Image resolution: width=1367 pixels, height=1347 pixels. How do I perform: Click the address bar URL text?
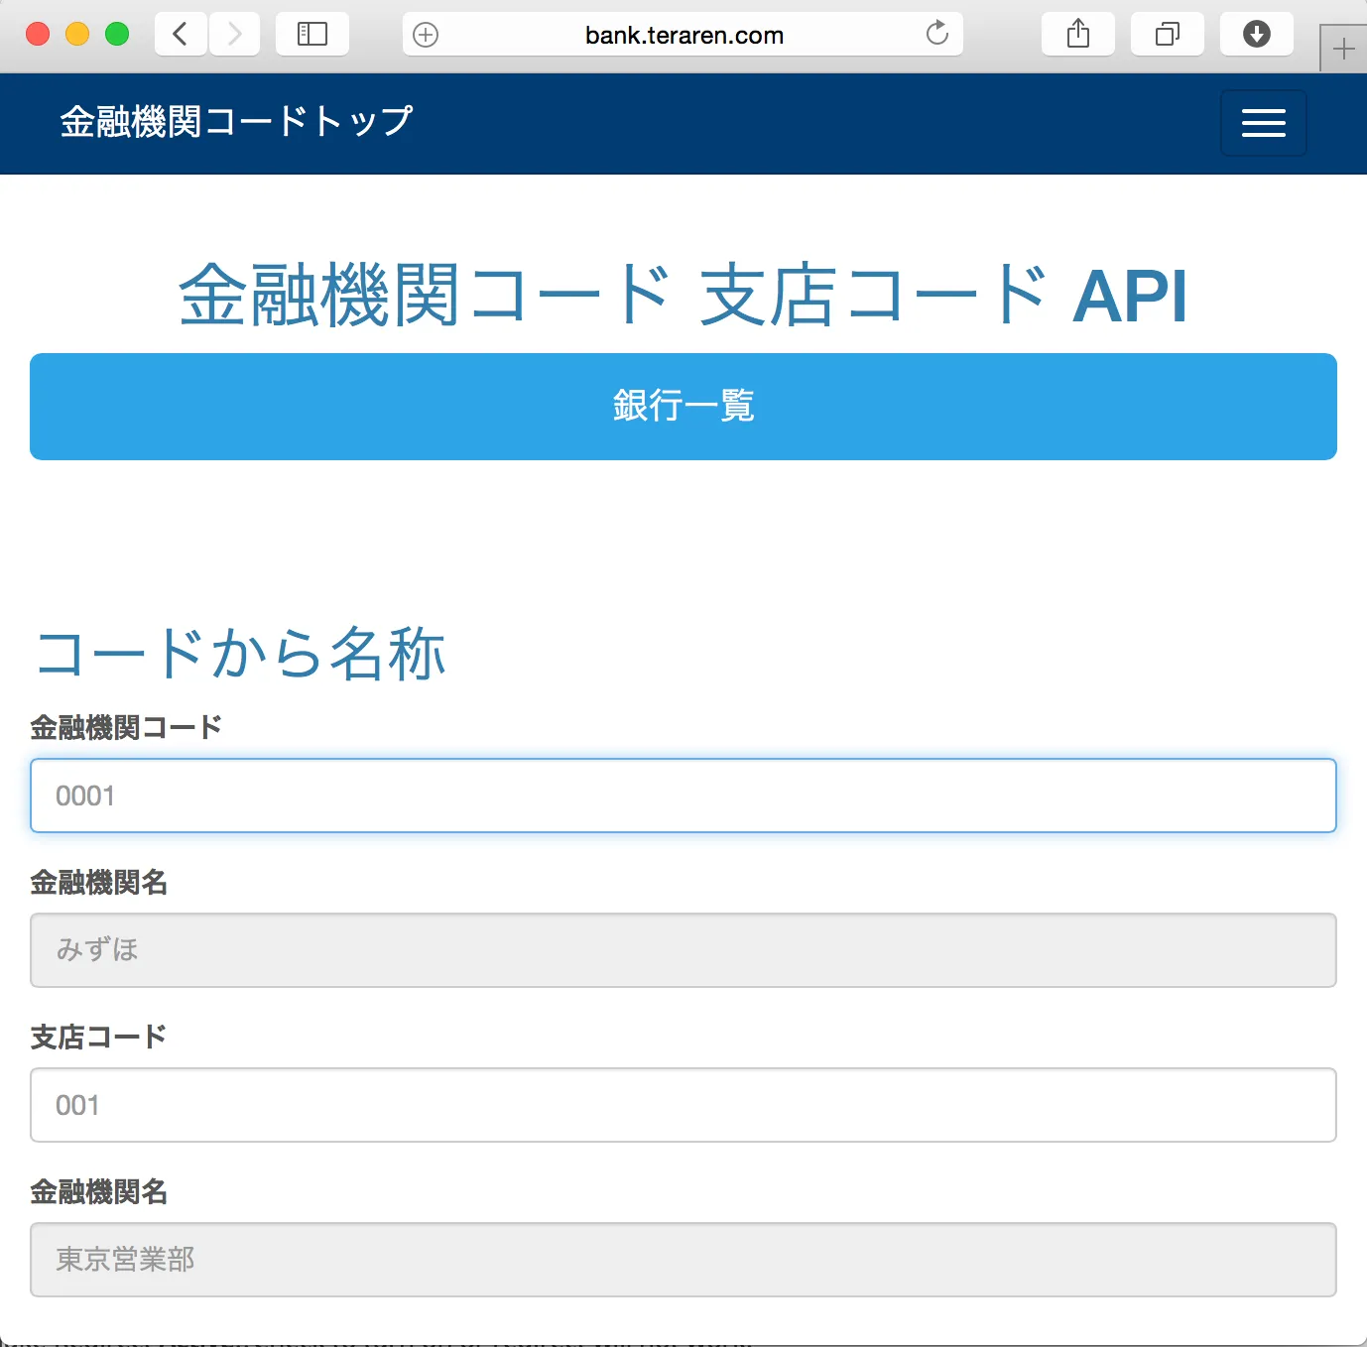point(683,34)
